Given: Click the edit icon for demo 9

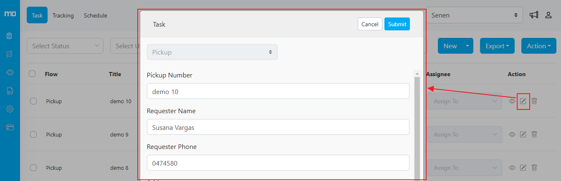Looking at the screenshot, I should point(523,134).
